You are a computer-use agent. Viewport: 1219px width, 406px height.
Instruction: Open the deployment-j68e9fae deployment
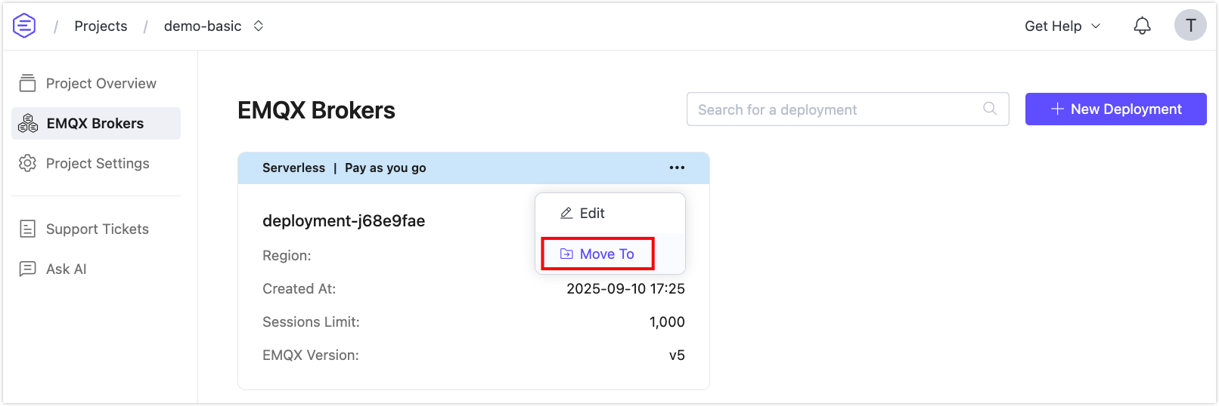pos(343,220)
